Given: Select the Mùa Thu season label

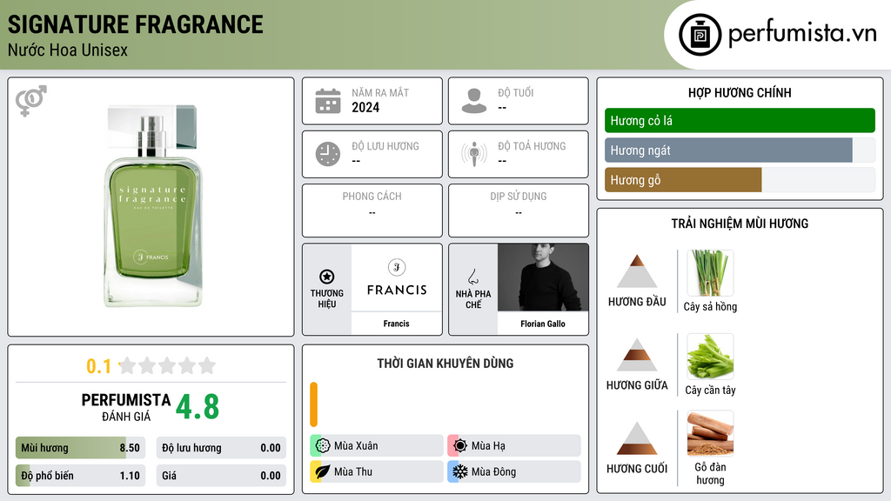Looking at the screenshot, I should click(353, 471).
